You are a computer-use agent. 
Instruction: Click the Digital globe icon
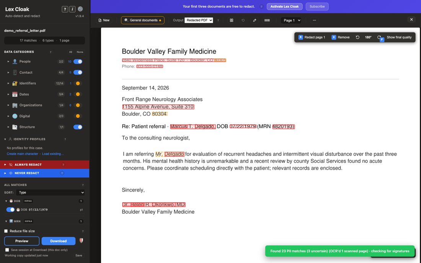click(15, 116)
